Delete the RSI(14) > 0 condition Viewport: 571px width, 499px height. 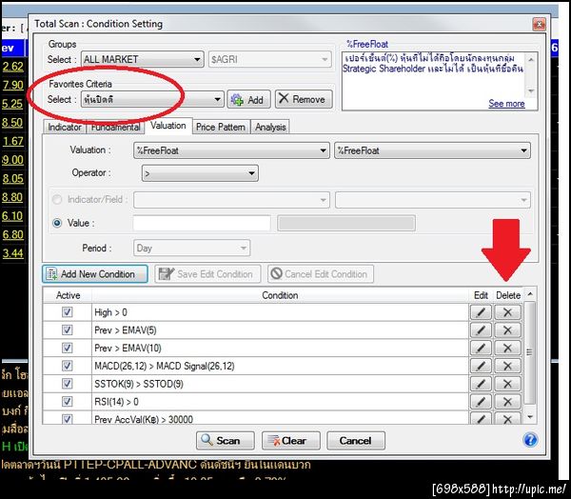507,402
